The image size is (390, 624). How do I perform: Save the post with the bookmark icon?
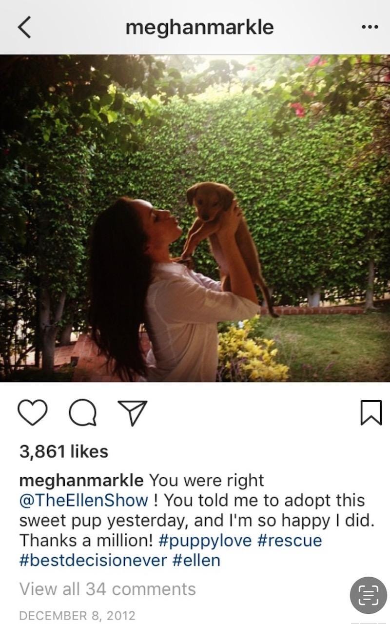(x=371, y=412)
